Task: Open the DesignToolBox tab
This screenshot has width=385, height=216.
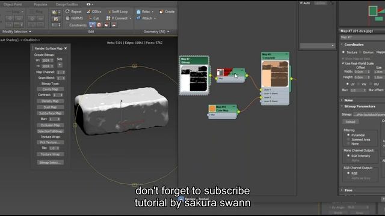Action: 67,4
